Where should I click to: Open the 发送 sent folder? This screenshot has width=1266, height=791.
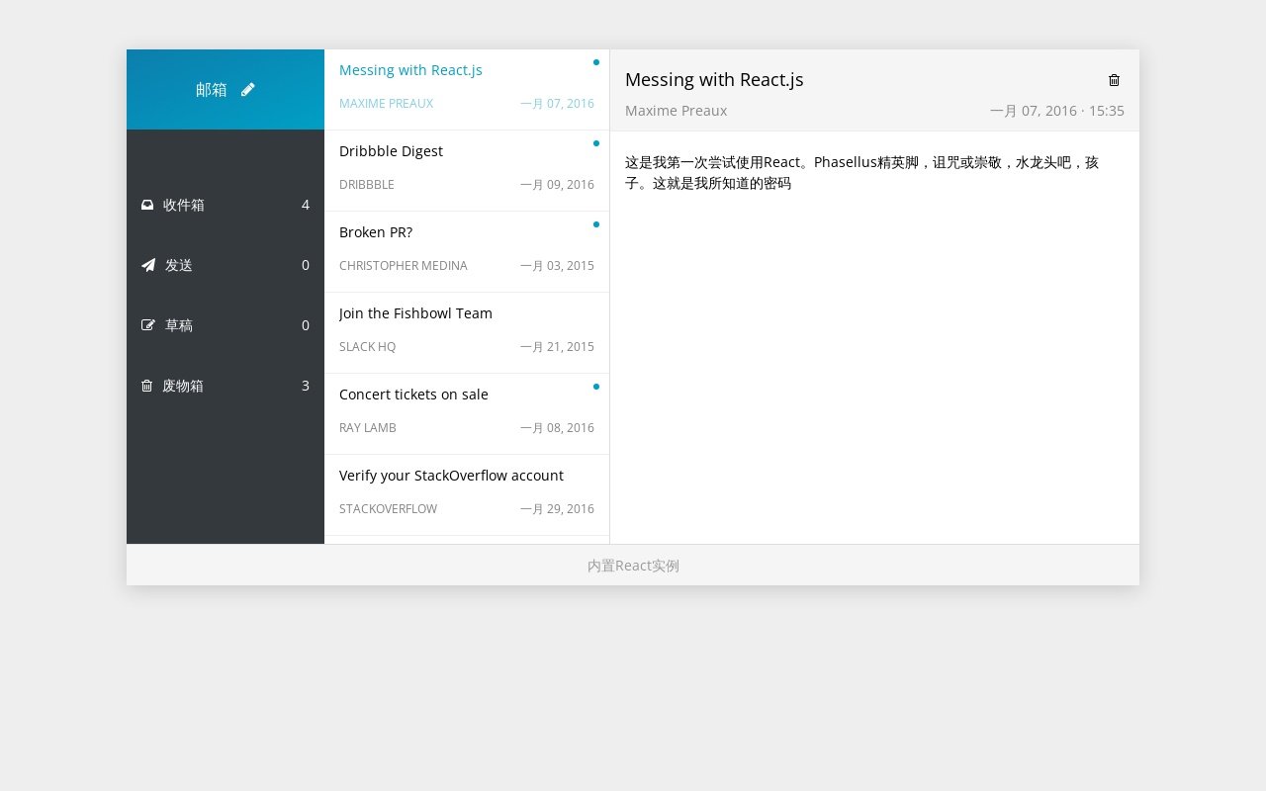226,265
